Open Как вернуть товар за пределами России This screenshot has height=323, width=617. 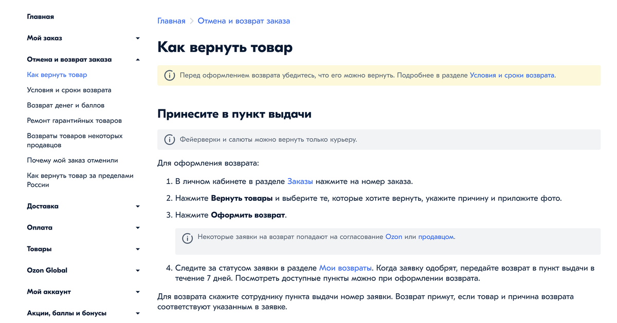coord(80,180)
